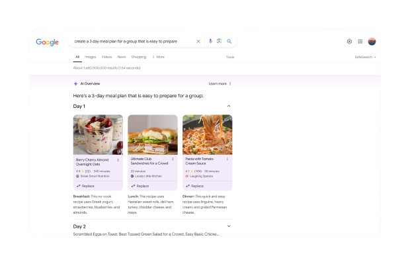Open Google Lens image search

(220, 41)
